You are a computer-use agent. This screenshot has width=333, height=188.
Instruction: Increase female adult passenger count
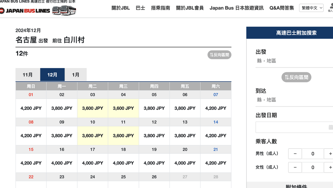[329, 167]
